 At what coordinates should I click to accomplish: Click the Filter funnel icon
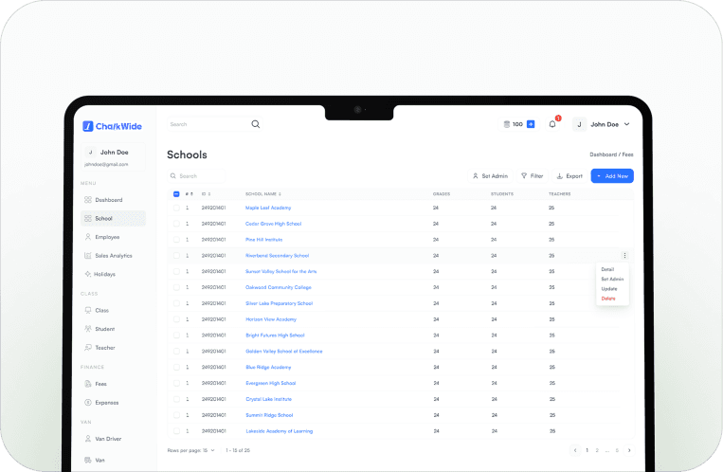524,176
